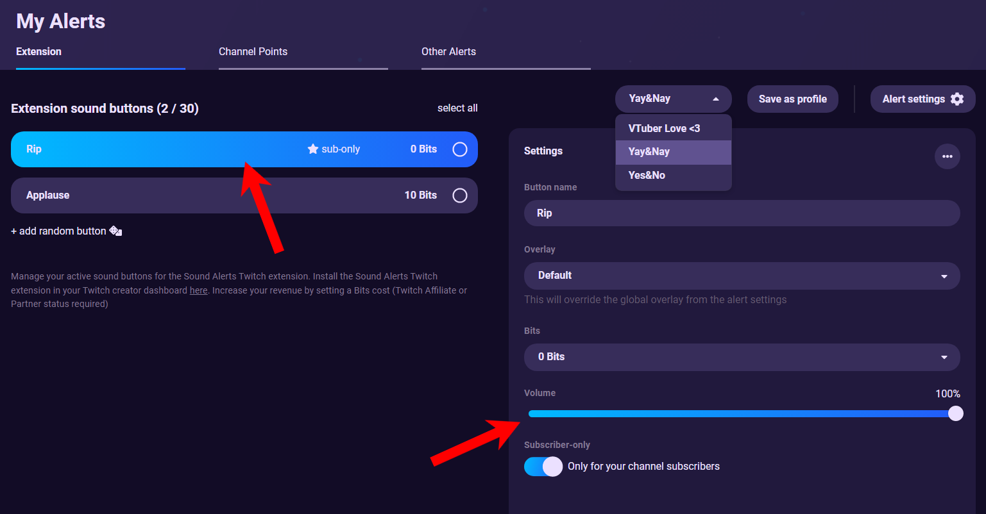
Task: Open the Other Alerts tab
Action: pos(448,51)
